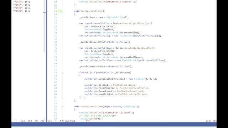Click Device.Pins.GPIO21 on line 28
The width and height of the screenshot is (228, 128).
103,26
